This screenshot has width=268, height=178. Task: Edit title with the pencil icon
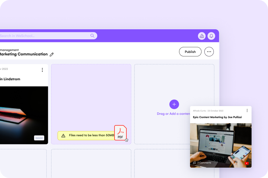[x=51, y=54]
